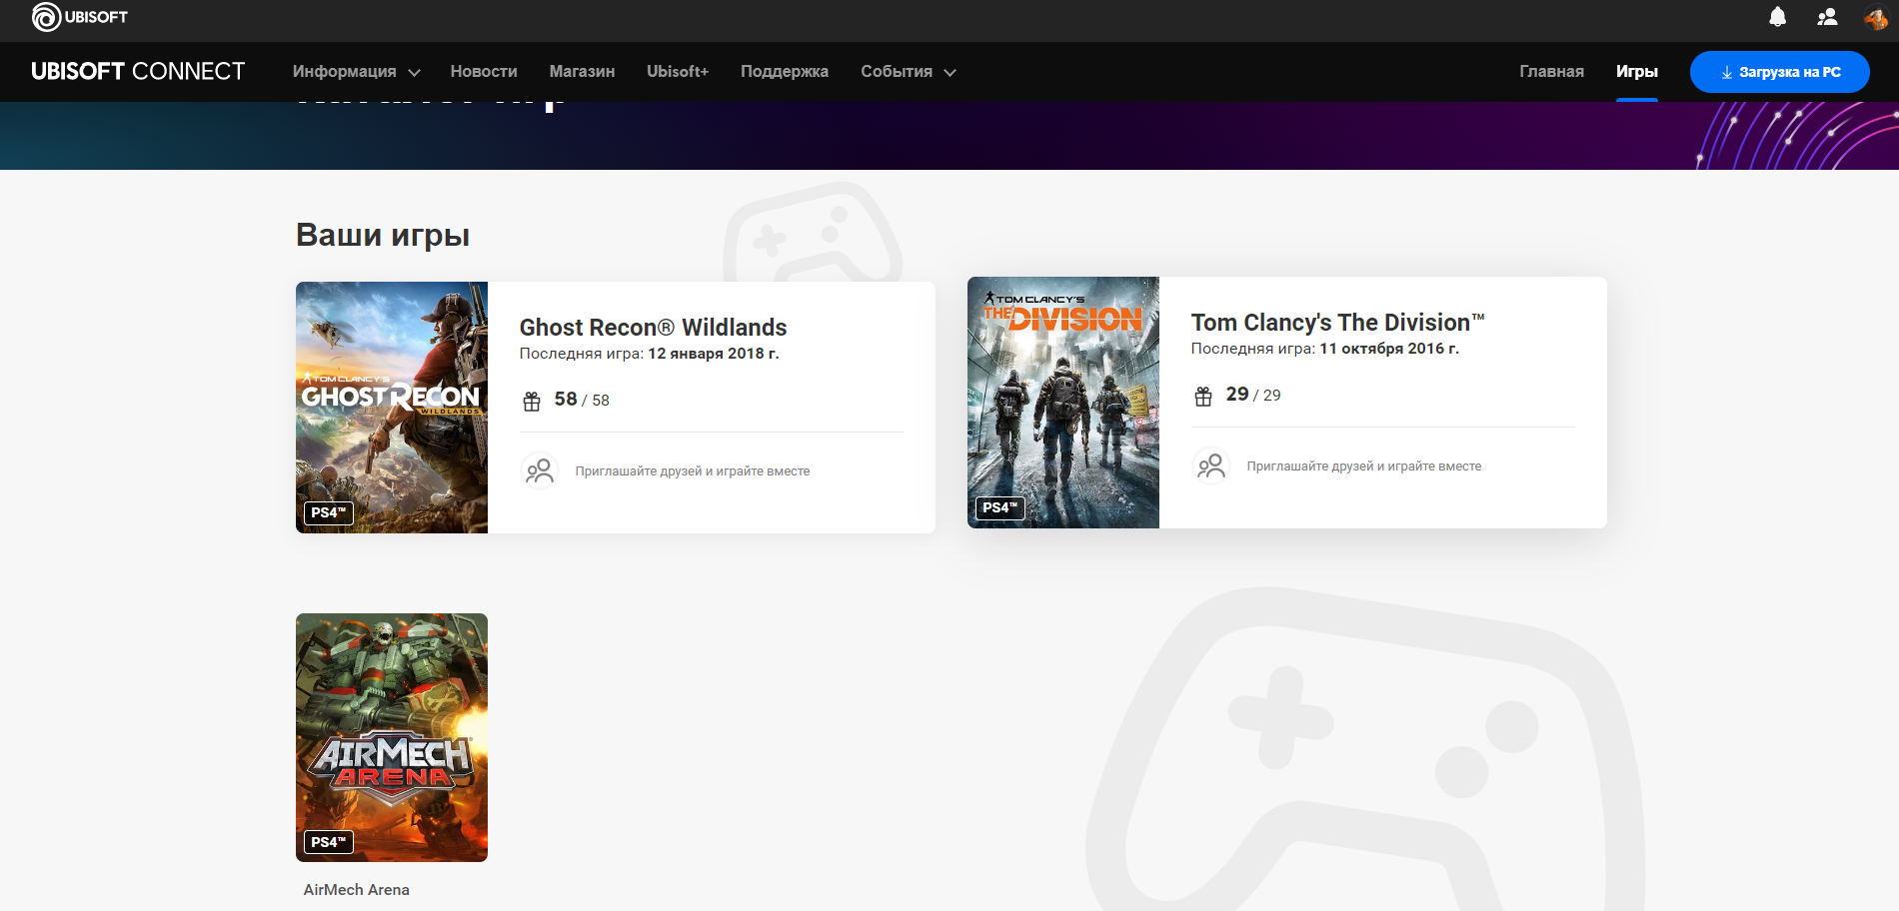Click the PS4 badge on AirMech Arena cover
Image resolution: width=1899 pixels, height=911 pixels.
pyautogui.click(x=329, y=843)
